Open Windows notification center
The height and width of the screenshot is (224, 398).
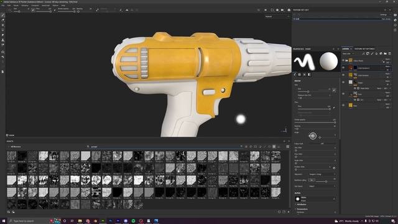pyautogui.click(x=393, y=221)
